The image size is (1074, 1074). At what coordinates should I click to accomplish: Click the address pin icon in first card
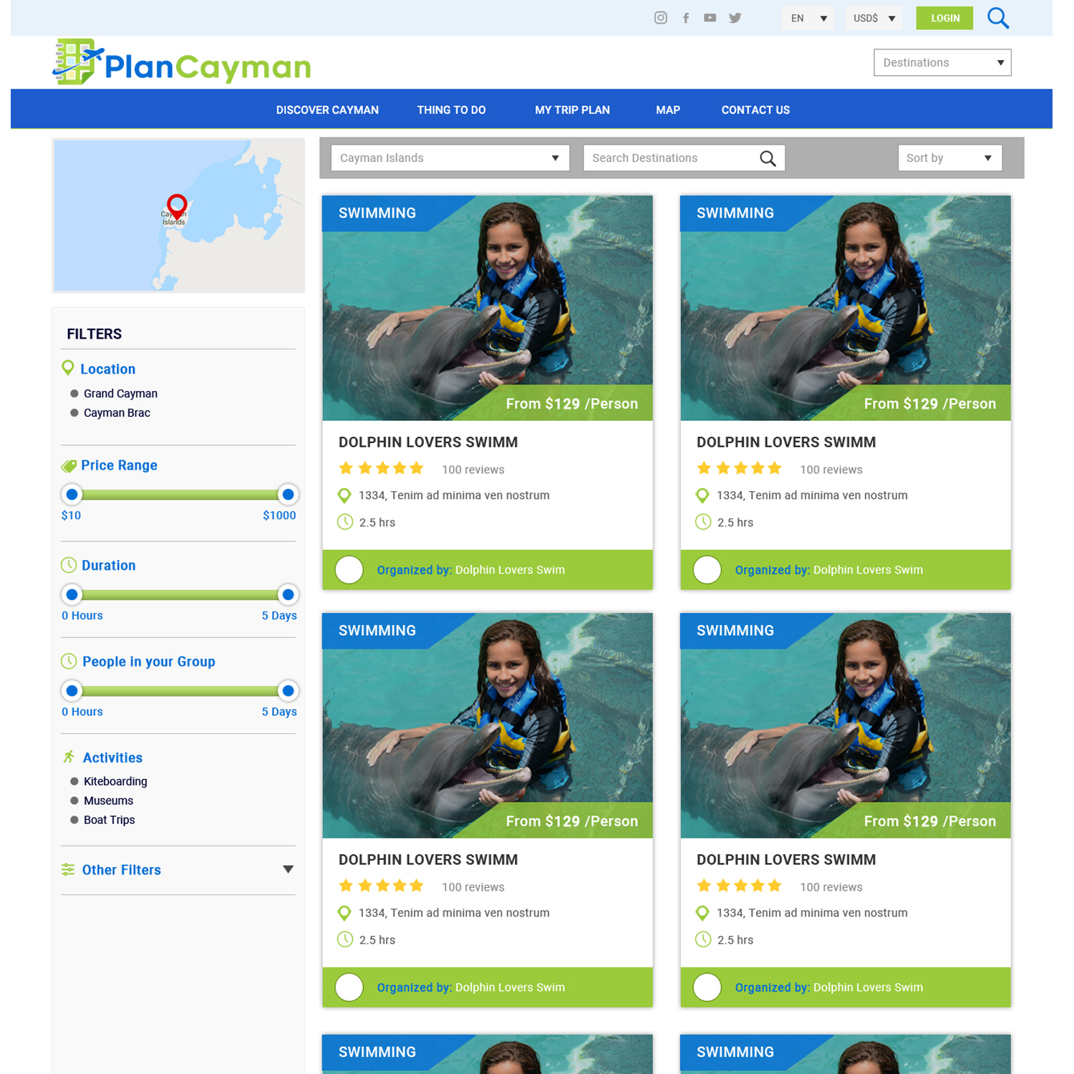[x=344, y=495]
